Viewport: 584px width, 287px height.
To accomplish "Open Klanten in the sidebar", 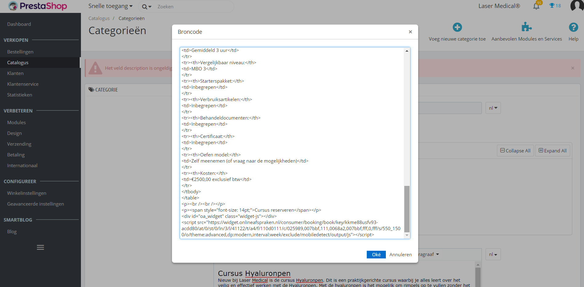I will tap(15, 73).
